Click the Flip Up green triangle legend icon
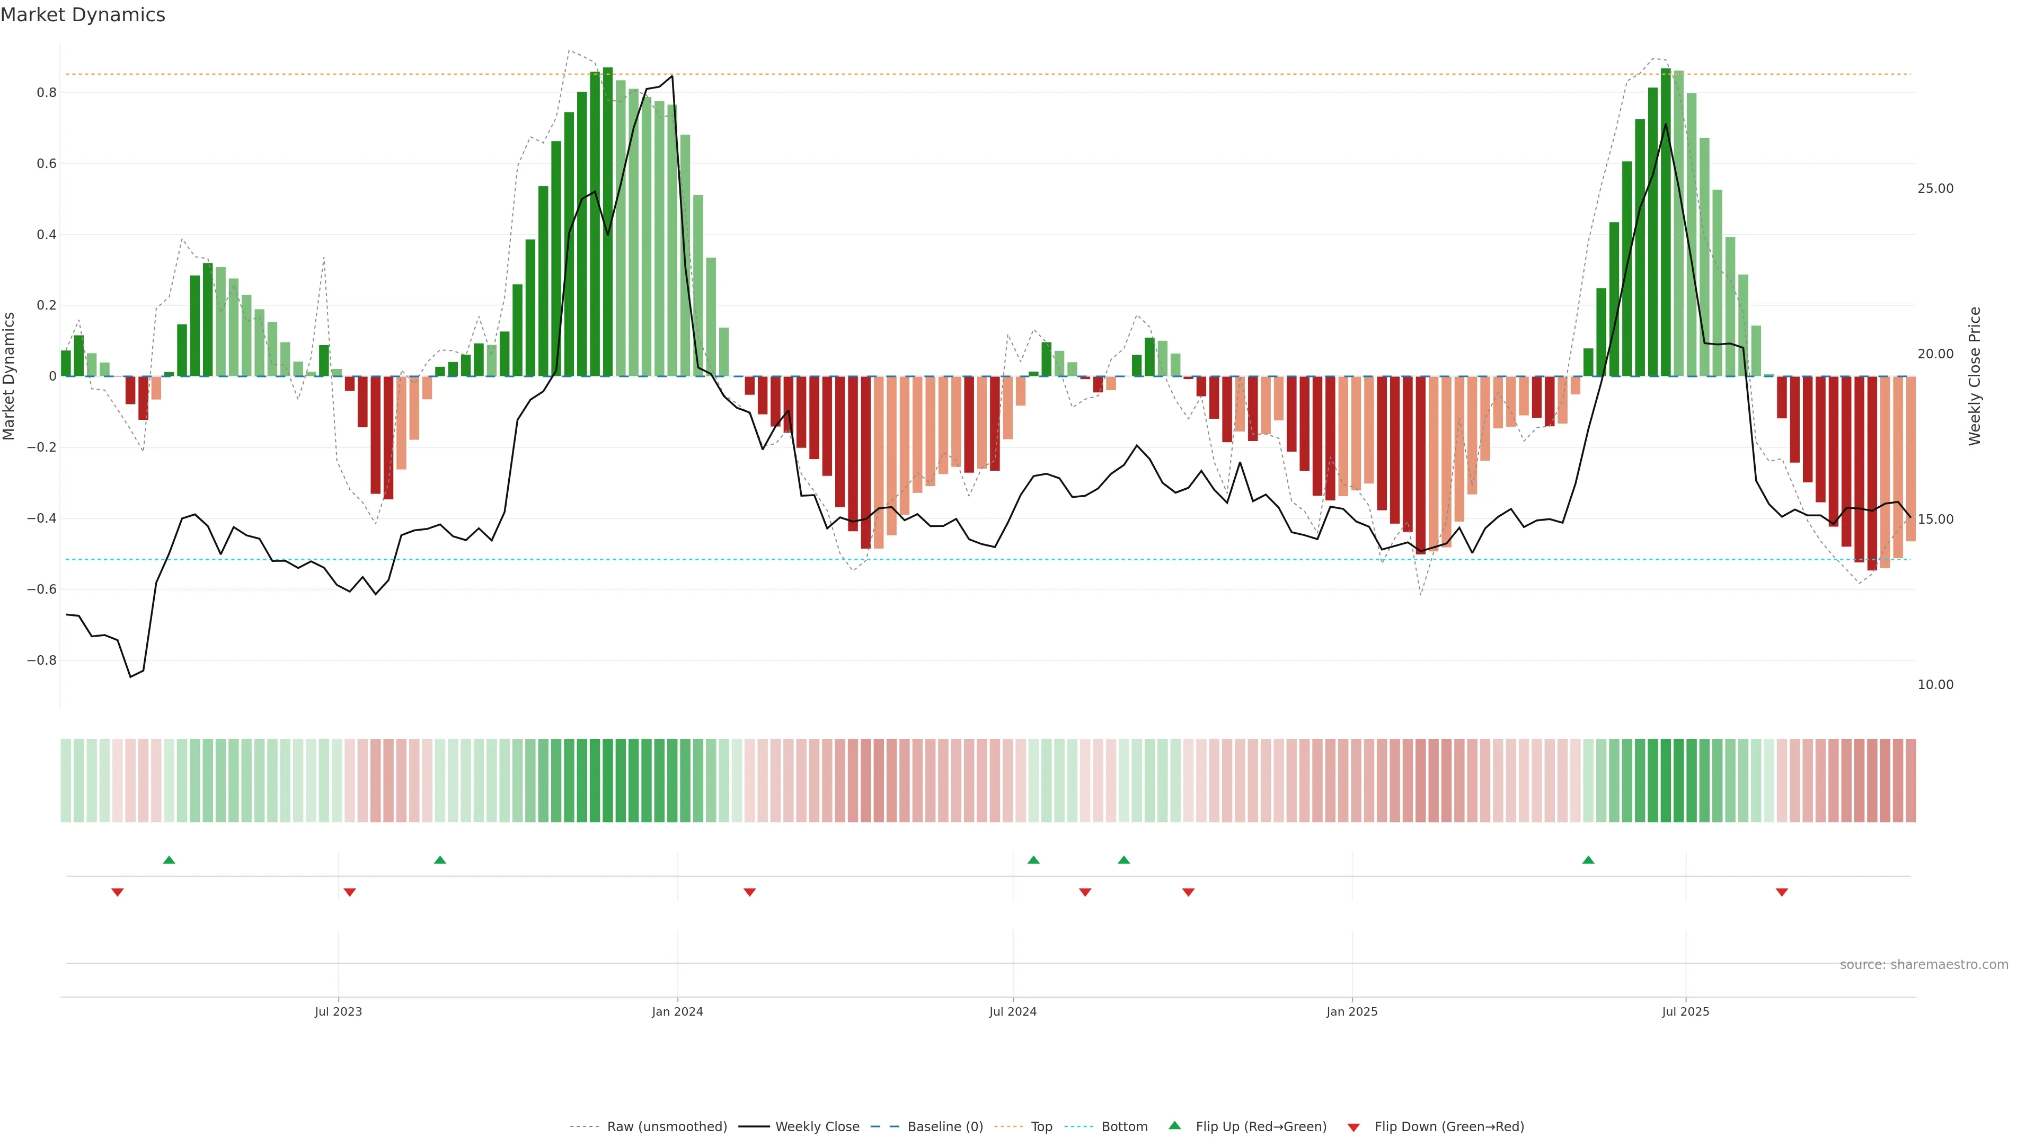The height and width of the screenshot is (1145, 2035). (1175, 1126)
